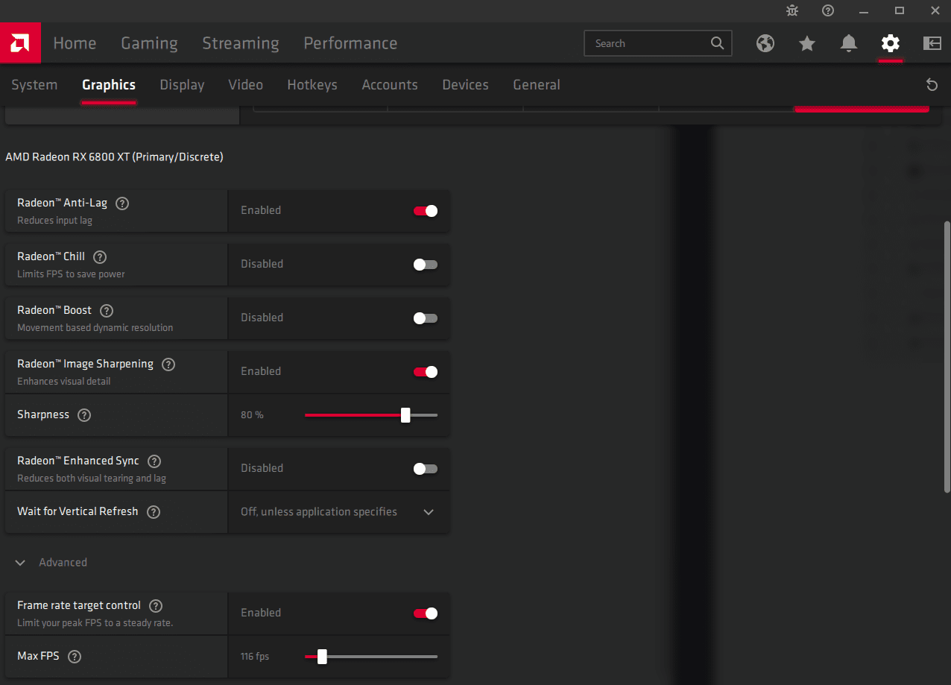Open the settings gear icon

point(891,43)
